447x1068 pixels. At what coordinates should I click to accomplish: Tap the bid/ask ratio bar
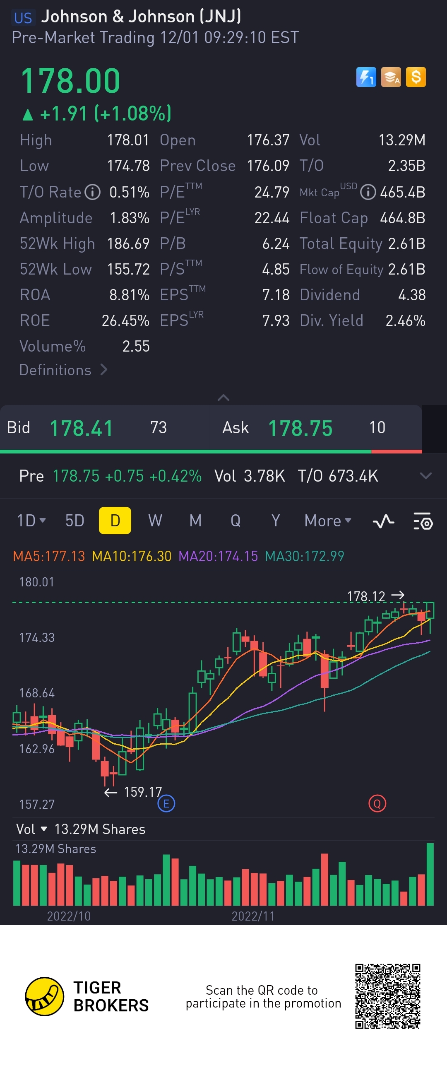click(x=211, y=451)
